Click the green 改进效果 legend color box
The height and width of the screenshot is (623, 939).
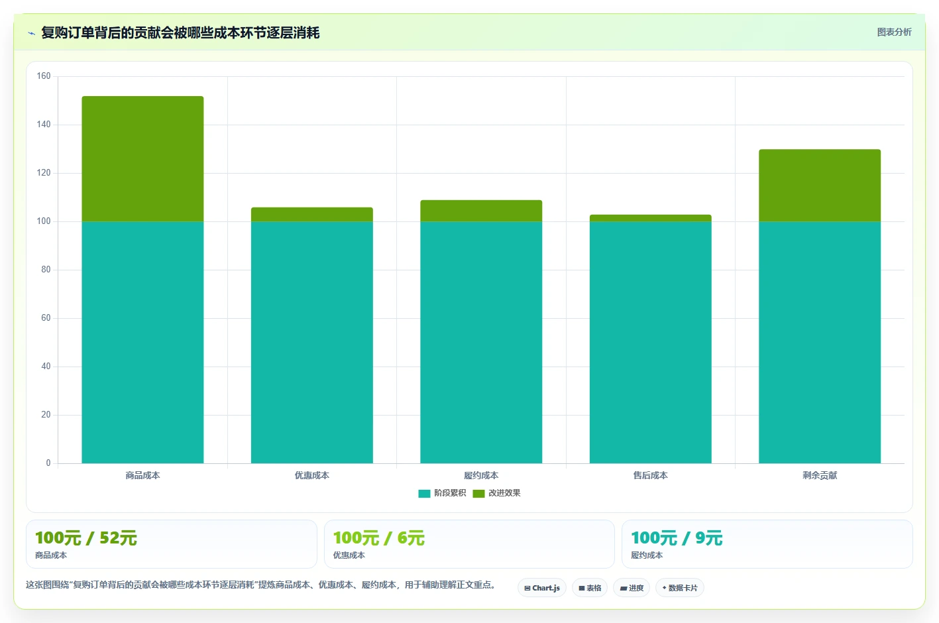point(478,493)
